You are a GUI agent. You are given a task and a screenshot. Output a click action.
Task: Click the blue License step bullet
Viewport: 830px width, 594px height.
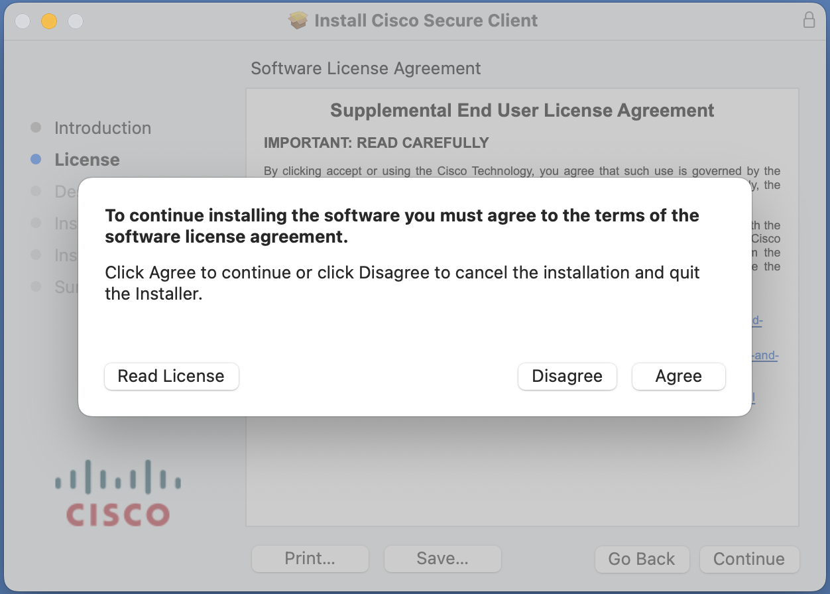tap(36, 160)
